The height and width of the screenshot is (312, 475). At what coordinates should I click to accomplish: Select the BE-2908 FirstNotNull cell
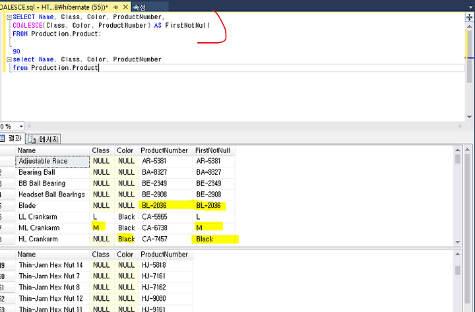tap(214, 195)
